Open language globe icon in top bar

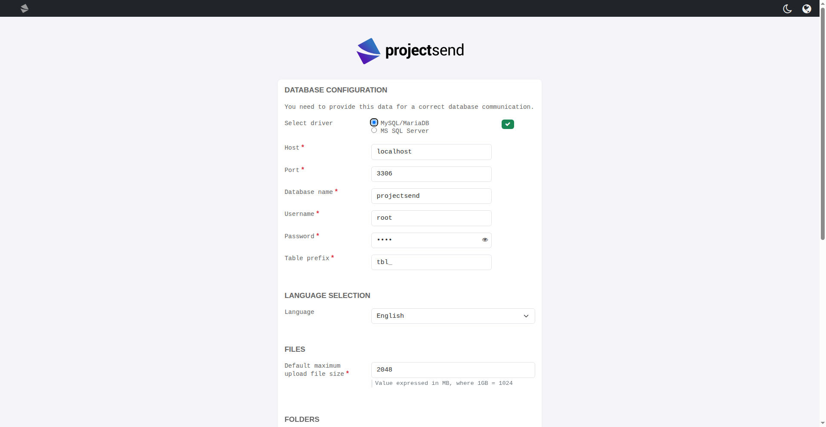pyautogui.click(x=807, y=9)
